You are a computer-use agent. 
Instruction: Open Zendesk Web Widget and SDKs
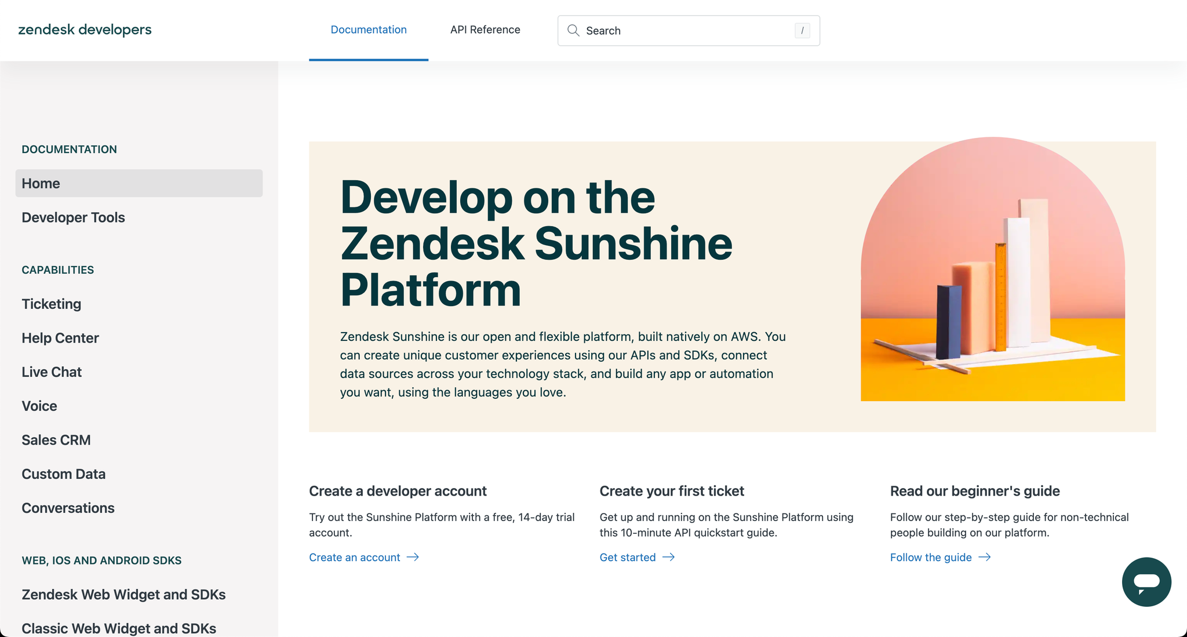[x=123, y=595]
